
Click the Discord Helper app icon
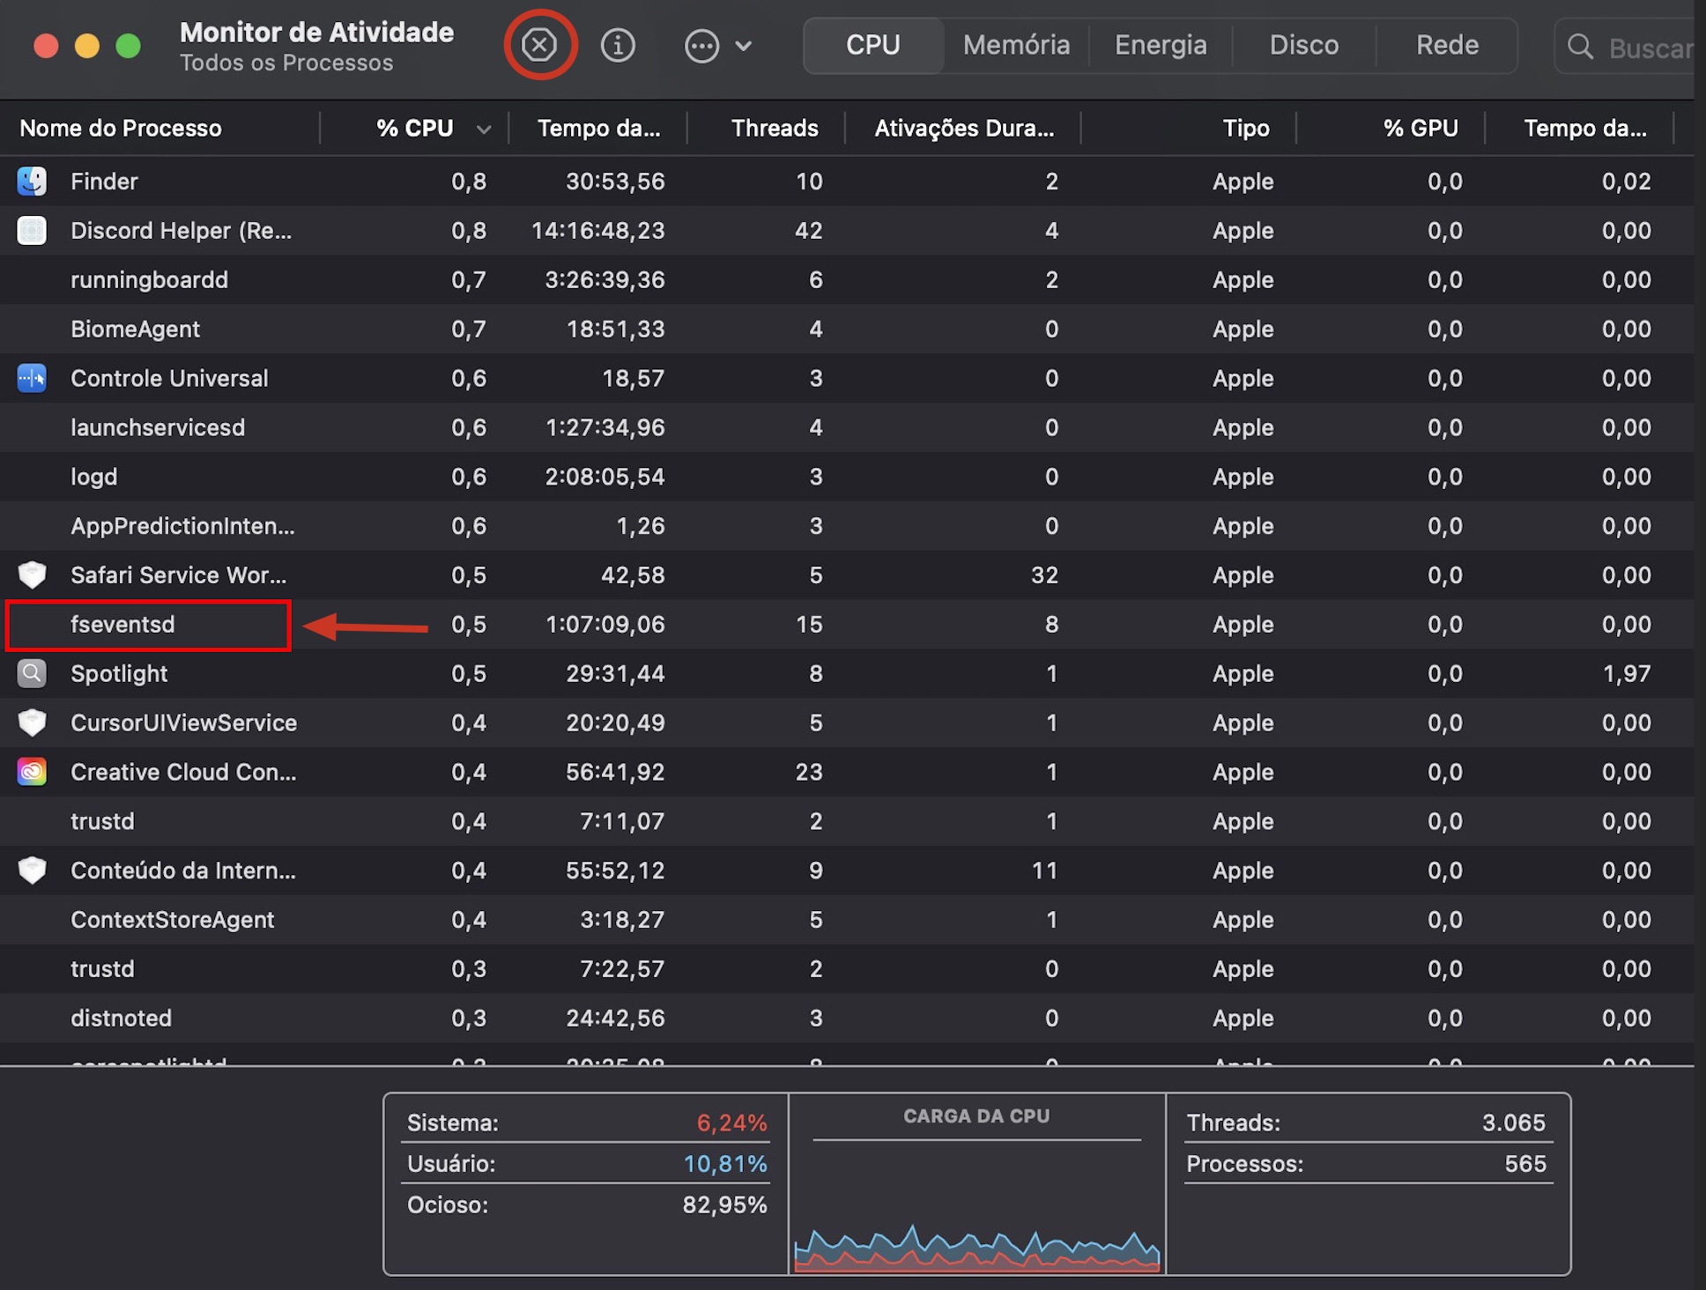[32, 230]
